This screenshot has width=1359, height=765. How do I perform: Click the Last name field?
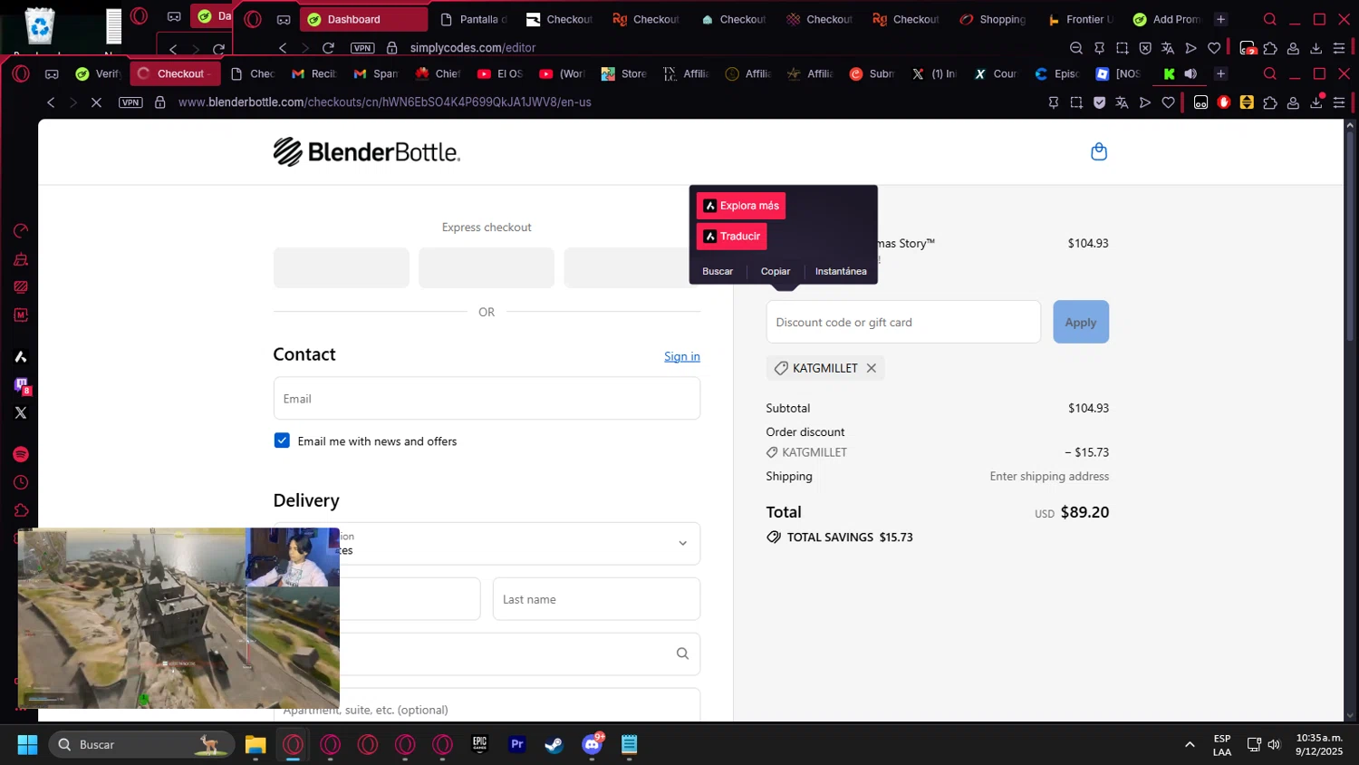tap(596, 599)
